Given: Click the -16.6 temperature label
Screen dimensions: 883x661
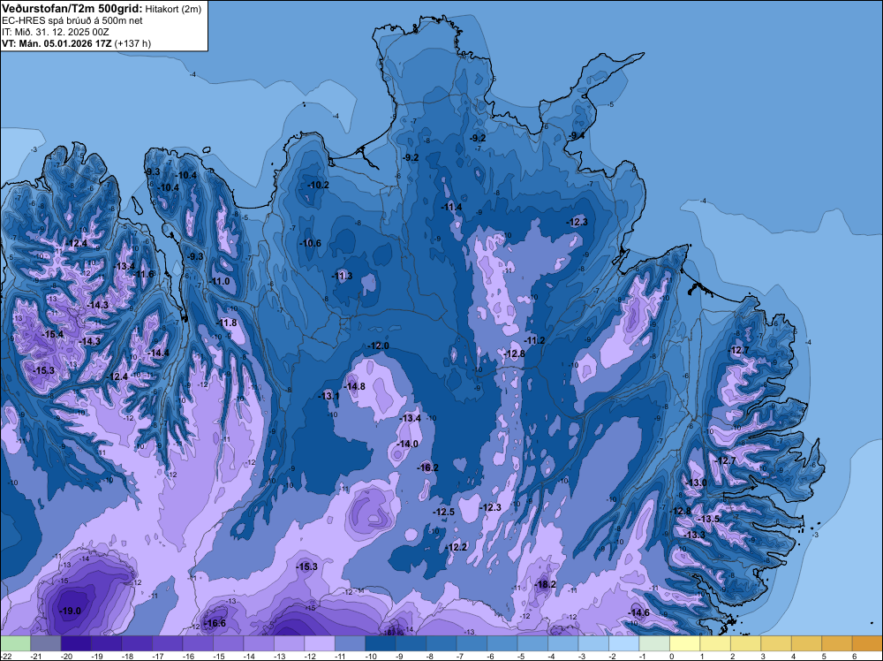Looking at the screenshot, I should pyautogui.click(x=215, y=623).
